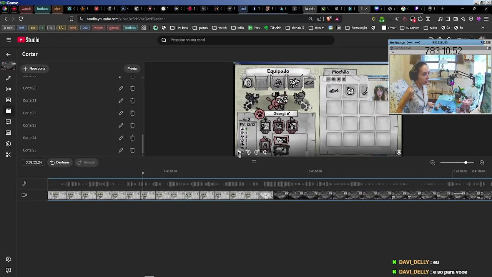Delete Corte 22 with its trash icon
Screen dimensions: 492x277
(x=132, y=113)
